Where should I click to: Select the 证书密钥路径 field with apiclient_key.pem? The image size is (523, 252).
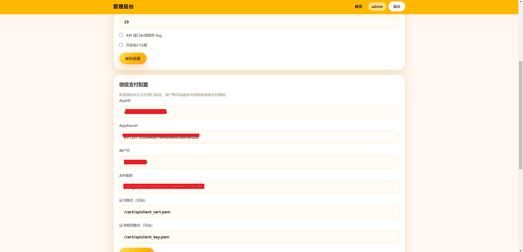pos(259,237)
